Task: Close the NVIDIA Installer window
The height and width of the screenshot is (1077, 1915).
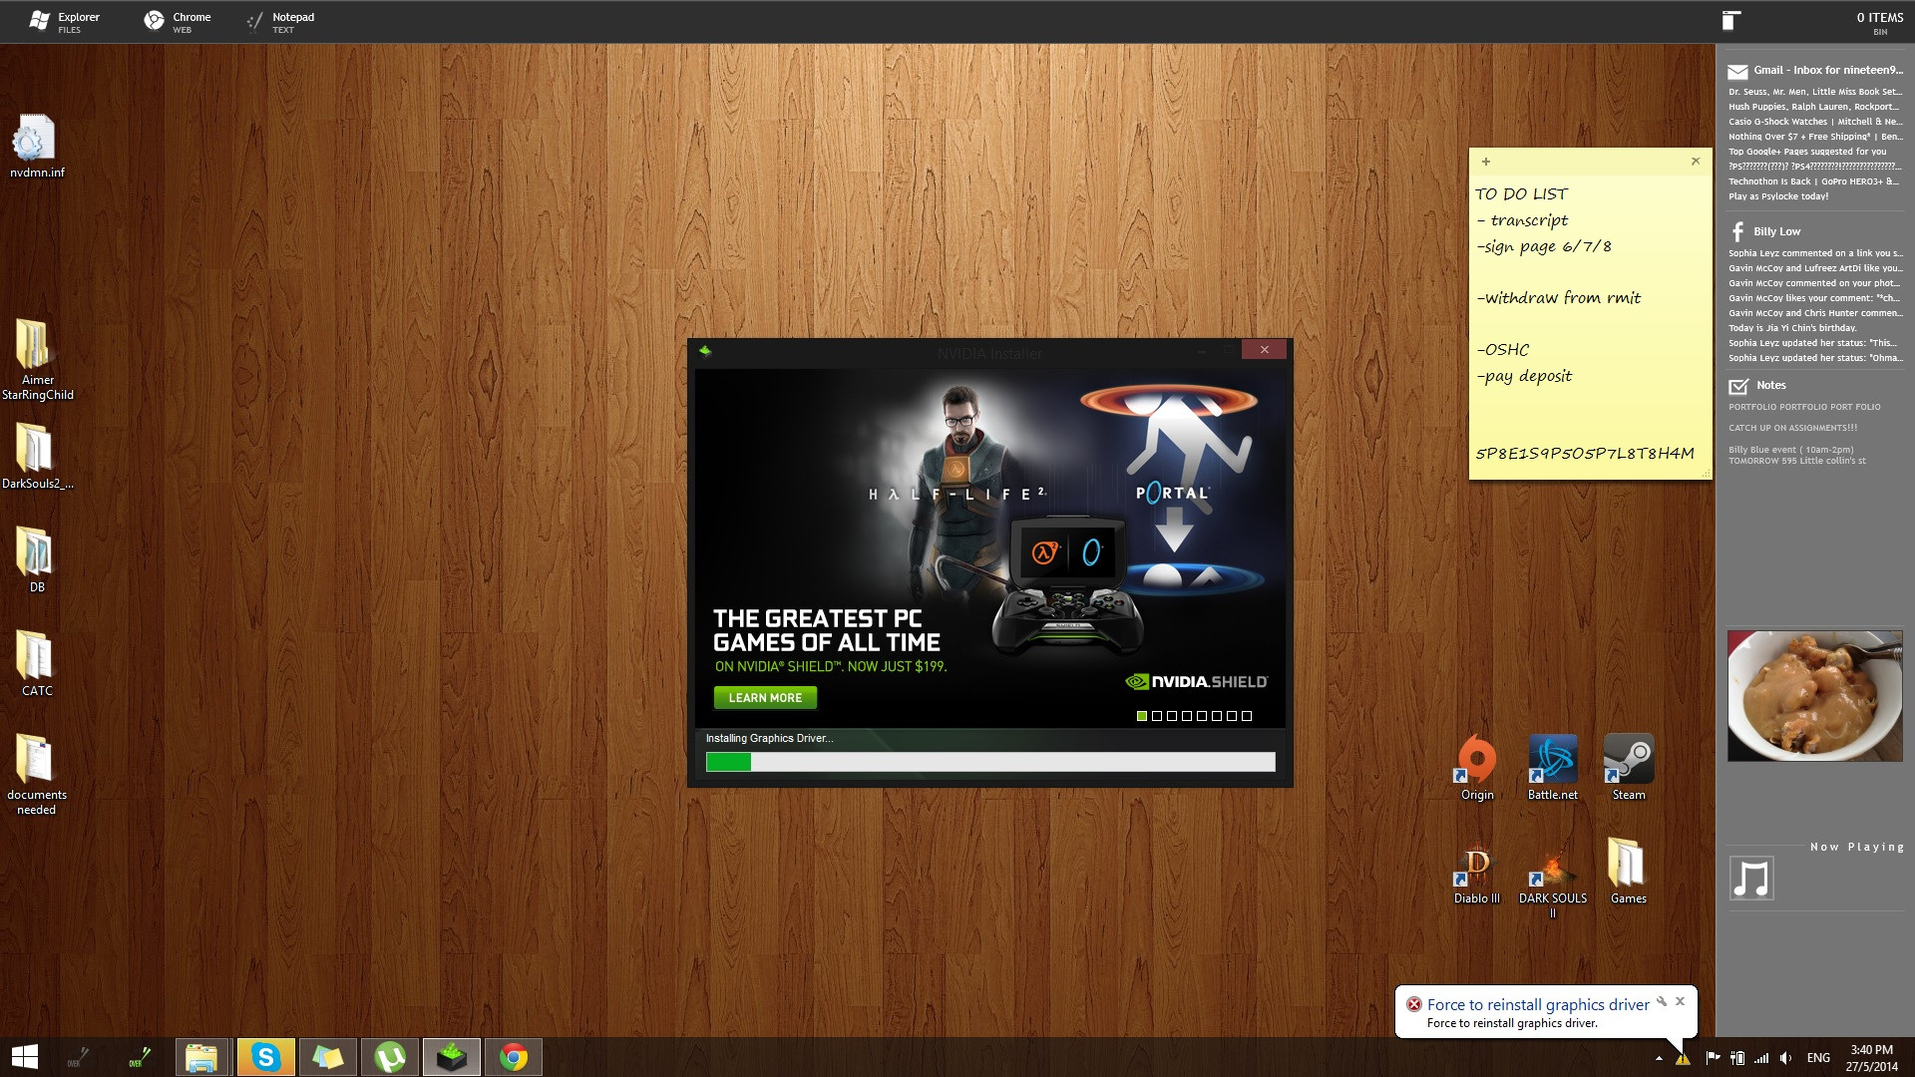Action: (1264, 349)
